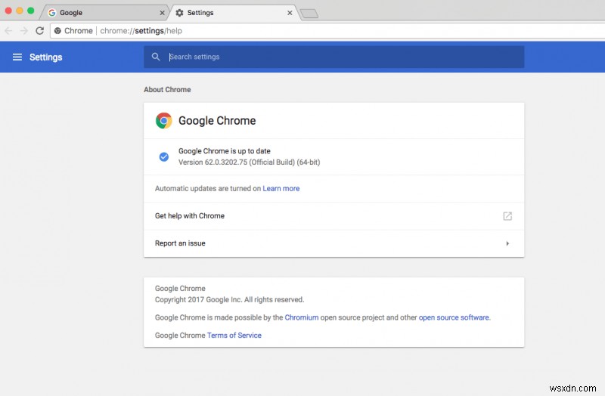Click the yellow minimize window button
The height and width of the screenshot is (396, 605).
coord(20,11)
